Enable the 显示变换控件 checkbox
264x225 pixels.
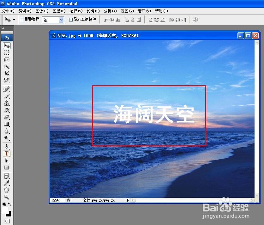coord(71,20)
